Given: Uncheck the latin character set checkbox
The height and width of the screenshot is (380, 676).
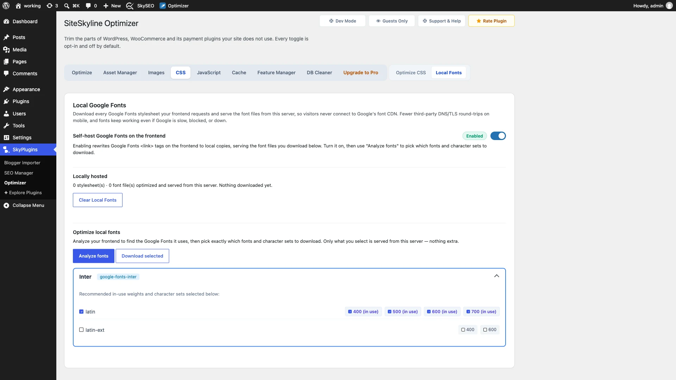Looking at the screenshot, I should point(81,312).
